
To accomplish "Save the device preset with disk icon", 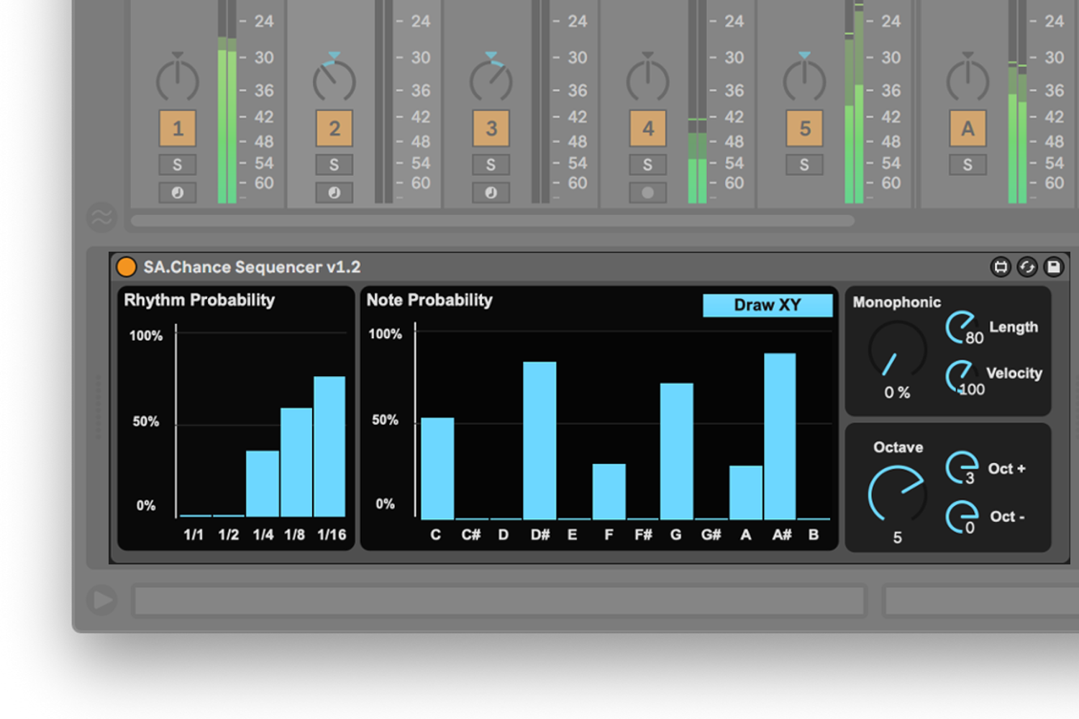I will (x=1054, y=267).
